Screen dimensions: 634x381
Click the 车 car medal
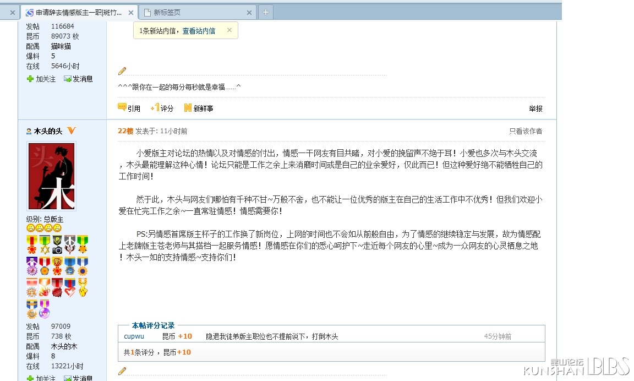tap(32, 288)
